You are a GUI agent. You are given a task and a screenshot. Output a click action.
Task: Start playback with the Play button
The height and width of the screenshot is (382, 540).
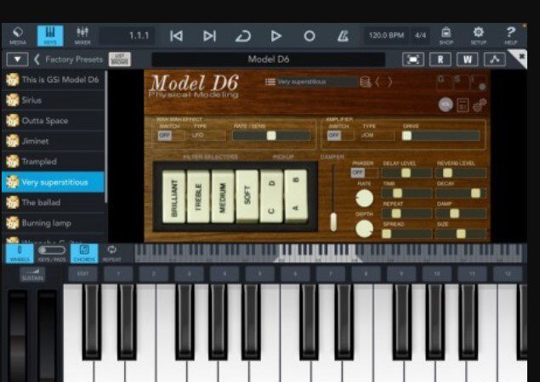pos(276,36)
